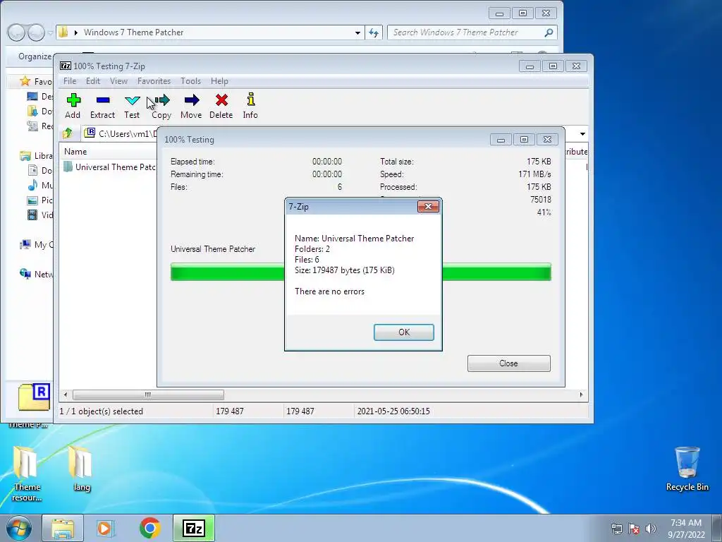Click the "Size: 179487 bytes (175 KiB)" line
Viewport: 722px width, 542px height.
pos(345,270)
